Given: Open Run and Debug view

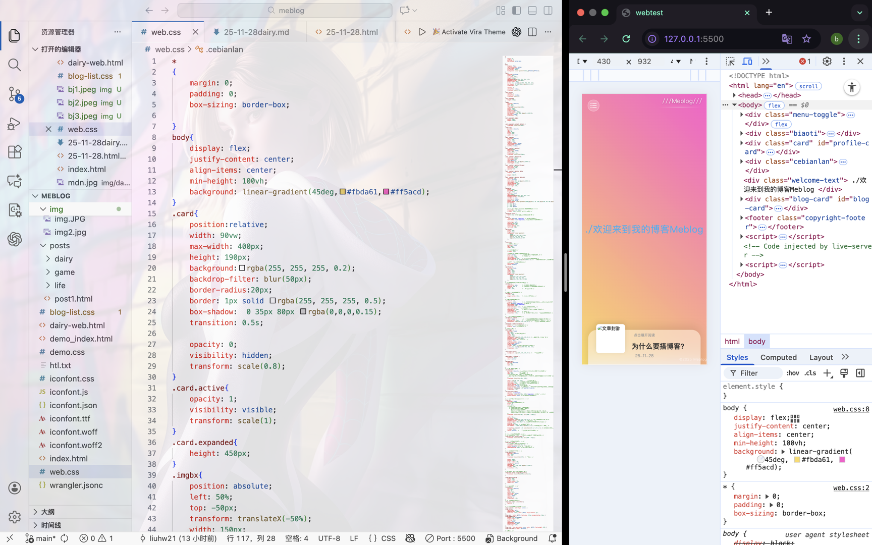Looking at the screenshot, I should (14, 123).
